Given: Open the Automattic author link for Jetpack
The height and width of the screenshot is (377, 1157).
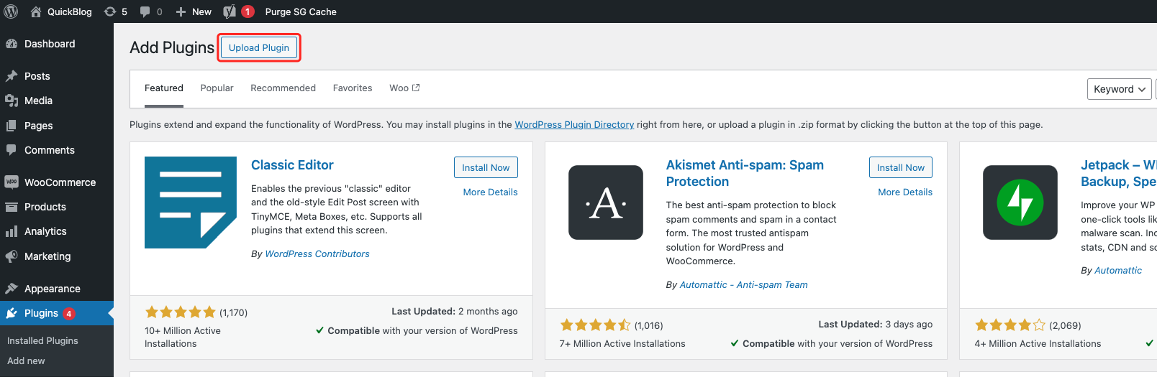Looking at the screenshot, I should click(x=1118, y=270).
